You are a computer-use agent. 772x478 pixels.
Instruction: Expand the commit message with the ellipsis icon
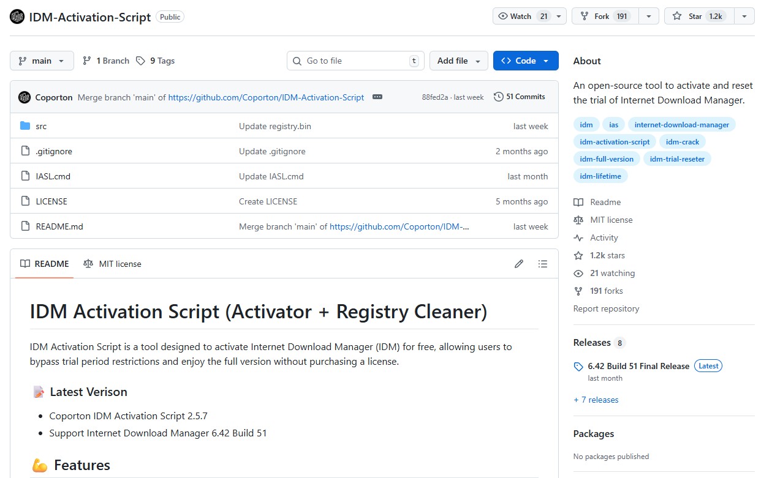(x=377, y=97)
